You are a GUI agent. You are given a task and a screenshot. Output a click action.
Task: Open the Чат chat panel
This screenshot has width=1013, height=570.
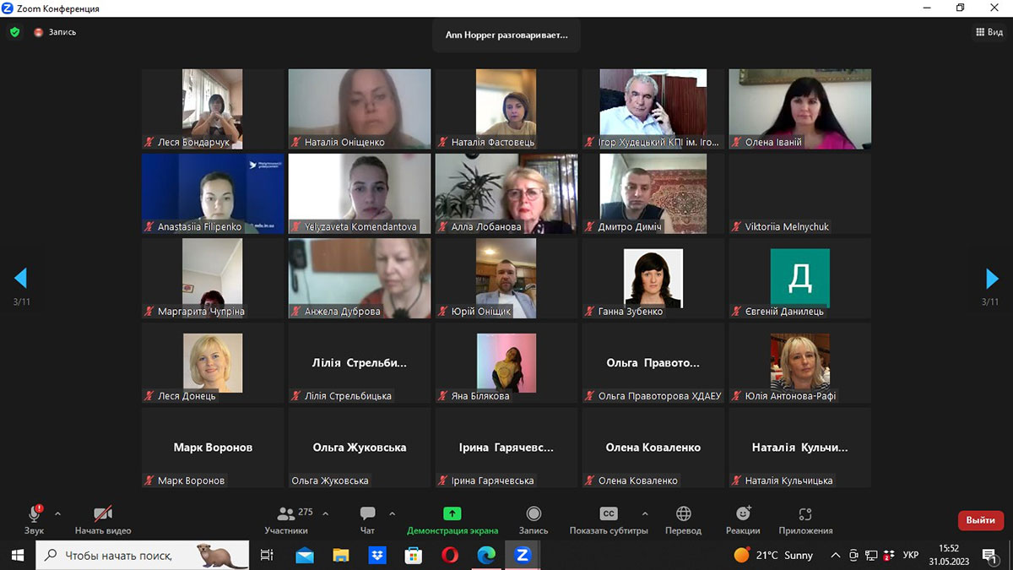pos(367,514)
